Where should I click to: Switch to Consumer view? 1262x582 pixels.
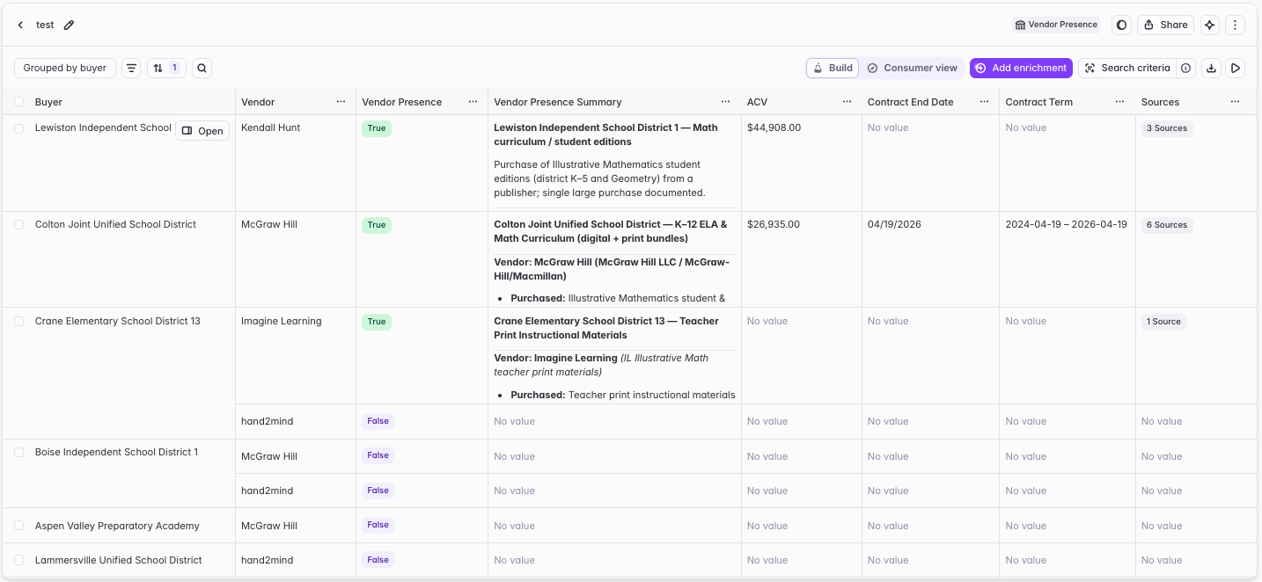912,68
